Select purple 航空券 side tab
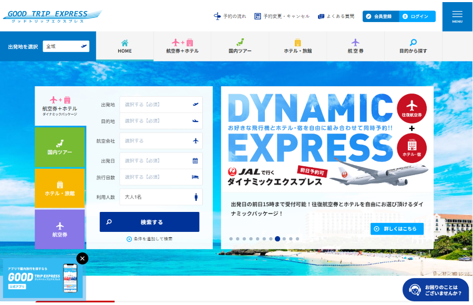This screenshot has width=473, height=305. [60, 229]
